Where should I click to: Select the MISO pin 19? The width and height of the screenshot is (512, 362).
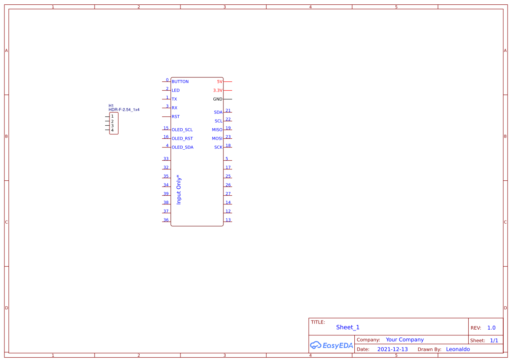click(x=216, y=129)
